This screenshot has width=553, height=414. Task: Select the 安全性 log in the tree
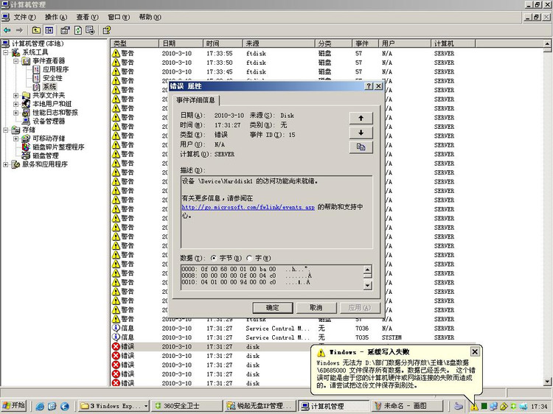click(52, 78)
